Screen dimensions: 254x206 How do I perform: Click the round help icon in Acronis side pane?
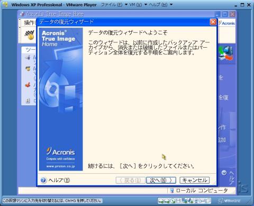224,173
